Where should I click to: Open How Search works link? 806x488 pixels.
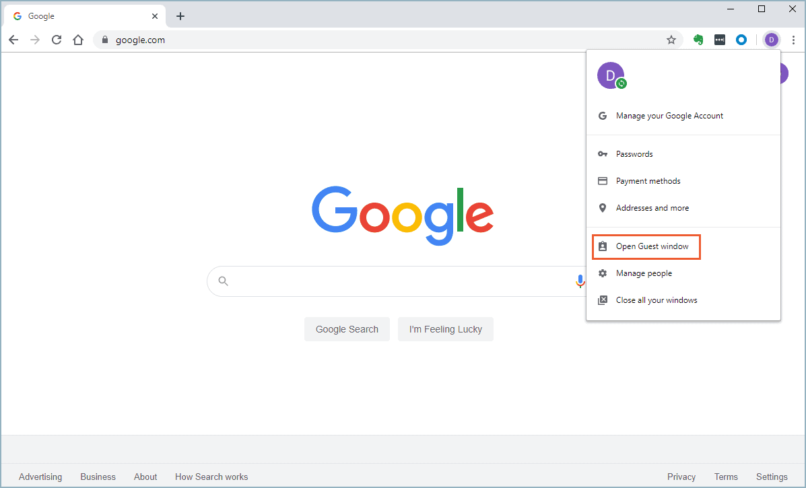[211, 477]
